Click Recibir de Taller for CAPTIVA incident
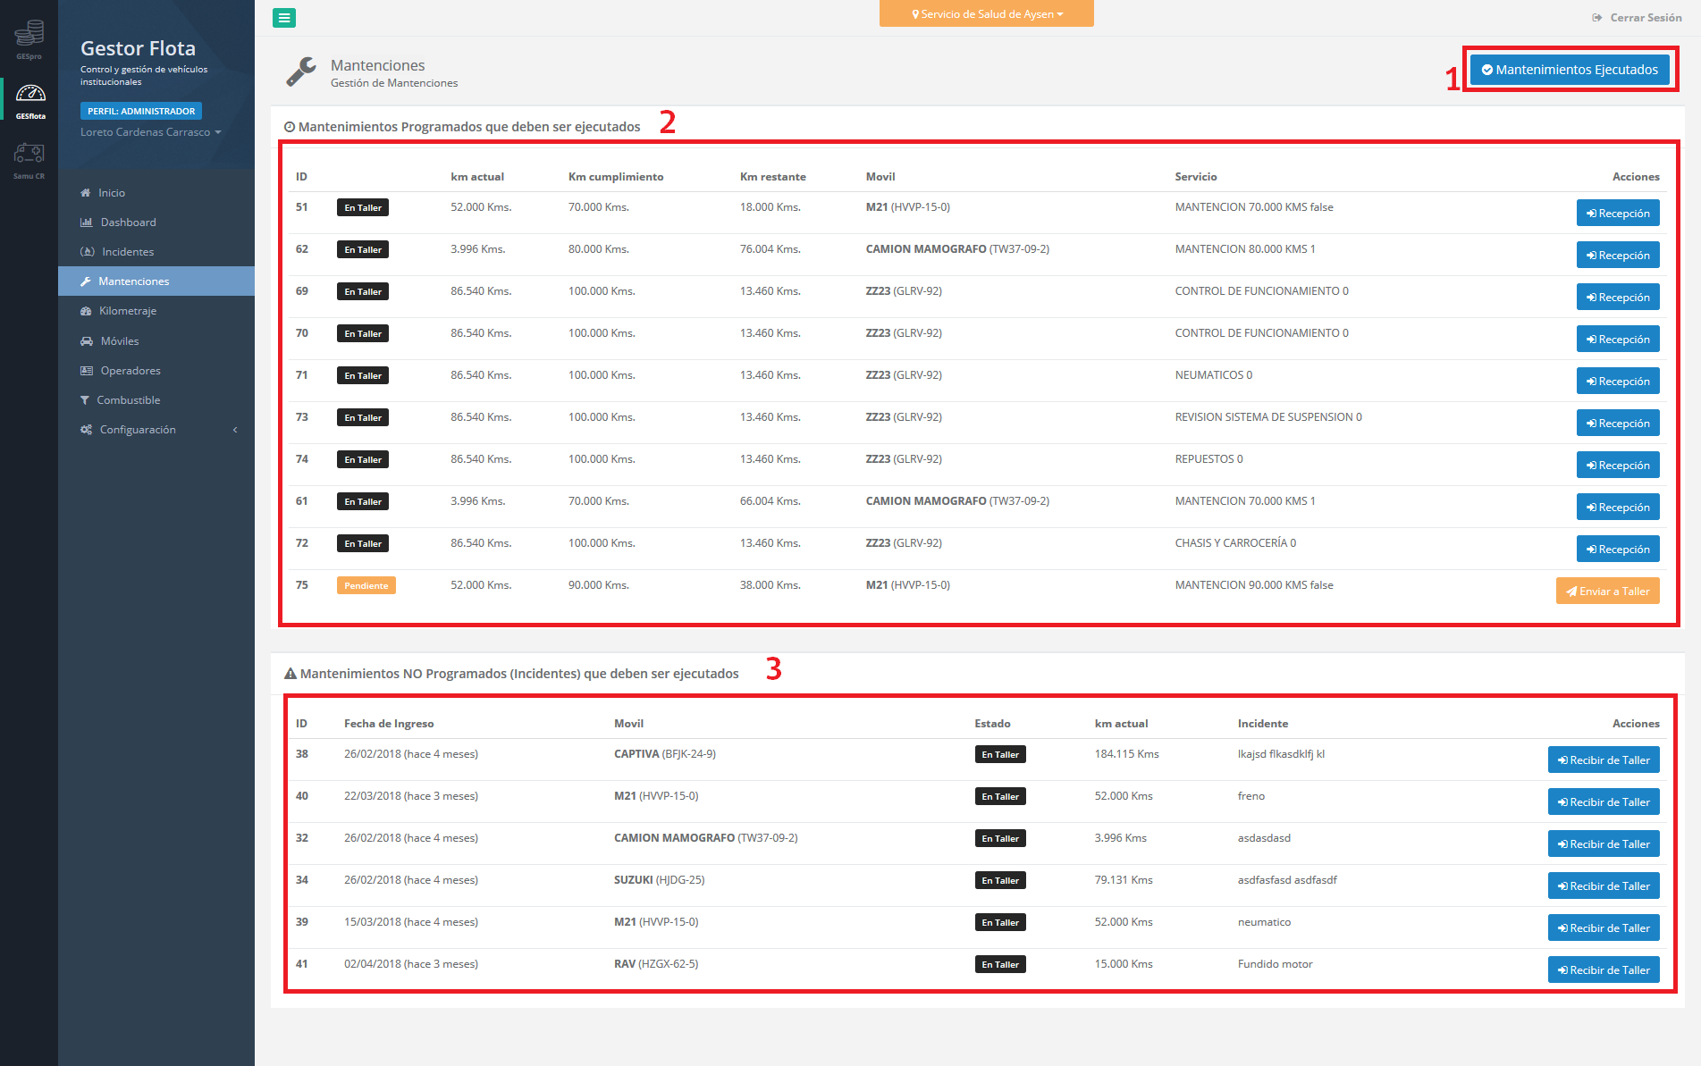The width and height of the screenshot is (1701, 1066). click(x=1603, y=760)
